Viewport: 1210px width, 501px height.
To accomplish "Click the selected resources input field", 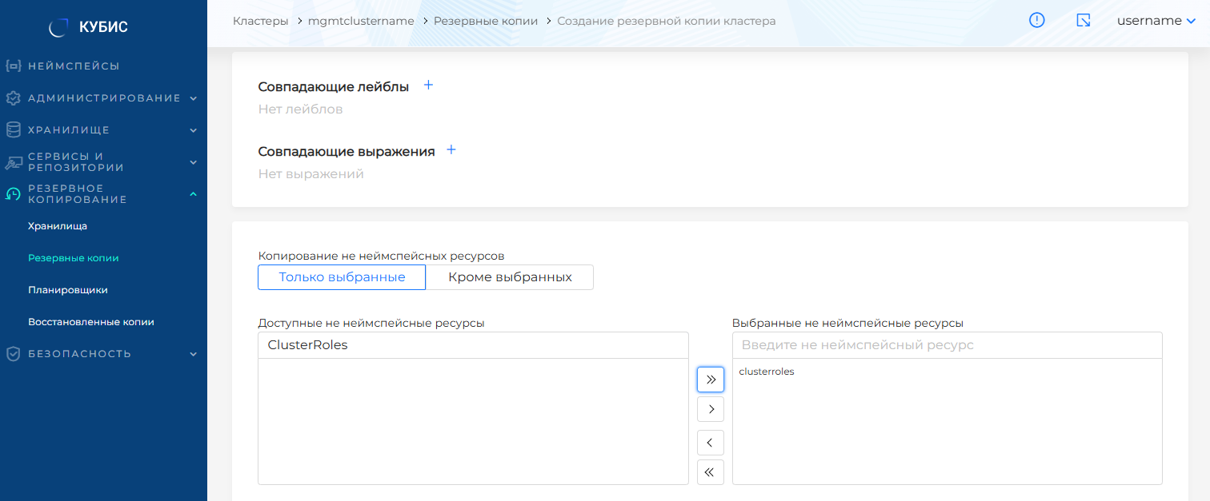I will point(947,345).
